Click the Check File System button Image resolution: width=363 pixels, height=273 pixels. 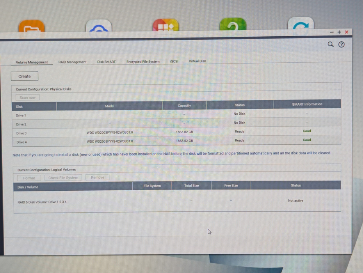click(x=63, y=178)
